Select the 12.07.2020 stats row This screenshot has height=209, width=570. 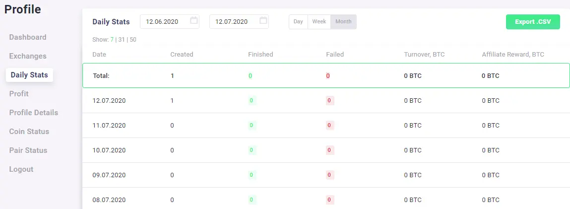[326, 101]
